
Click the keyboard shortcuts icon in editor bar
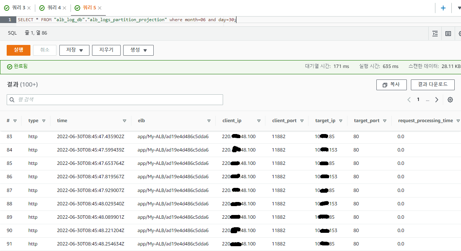coord(448,33)
